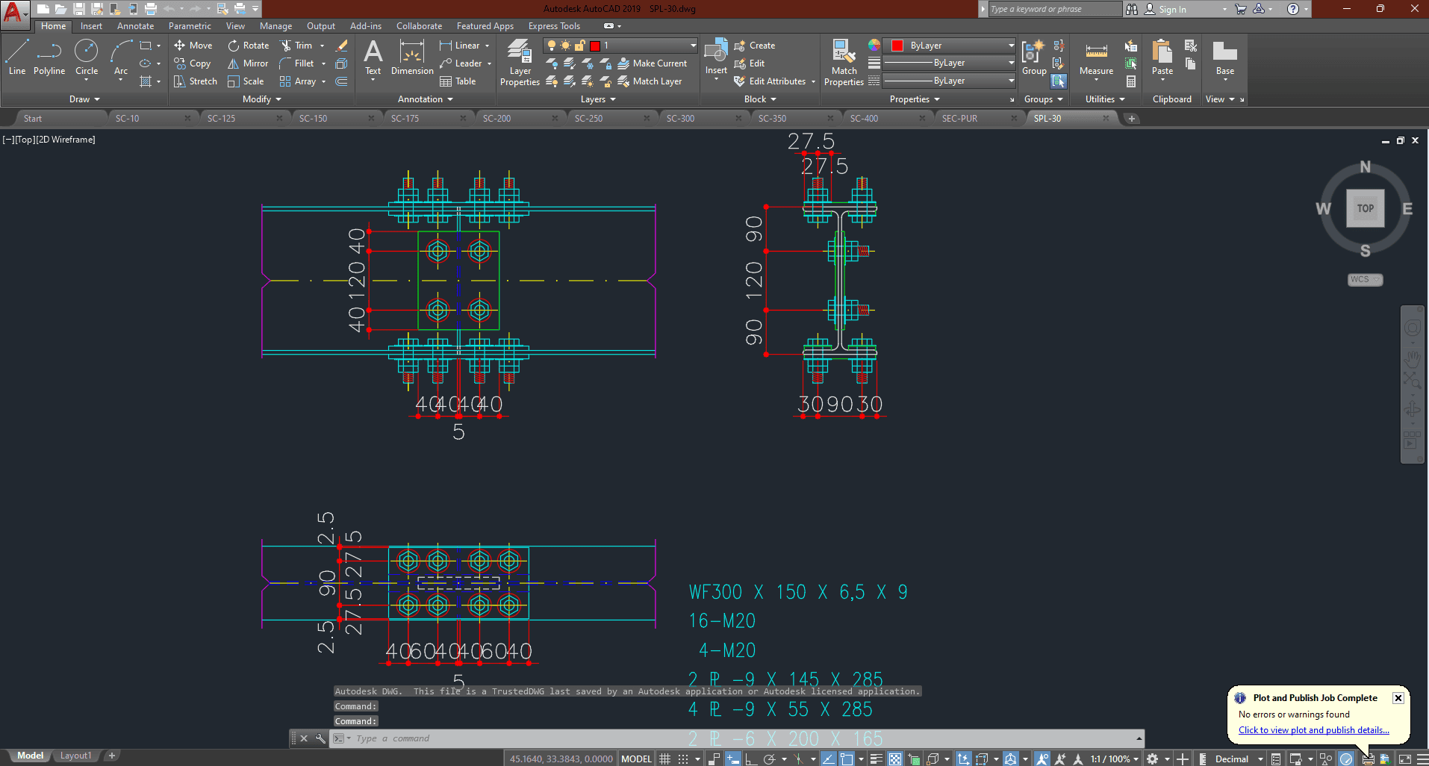Open the Decimal units dropdown
1429x766 pixels.
pos(1238,759)
